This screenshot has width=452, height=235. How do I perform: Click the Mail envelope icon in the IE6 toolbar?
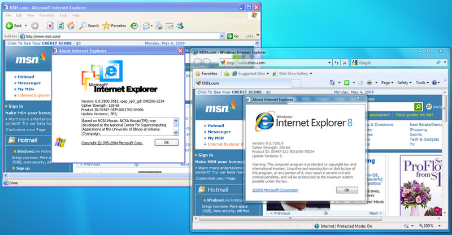(x=146, y=25)
